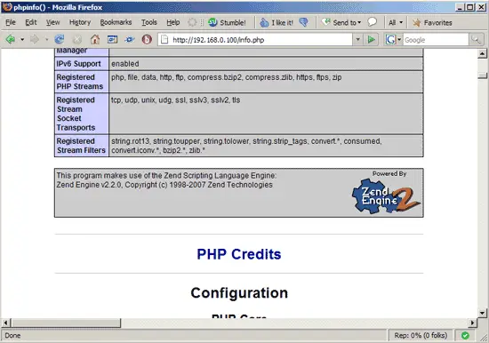489x343 pixels.
Task: Click the search magnifier button
Action: click(x=476, y=40)
